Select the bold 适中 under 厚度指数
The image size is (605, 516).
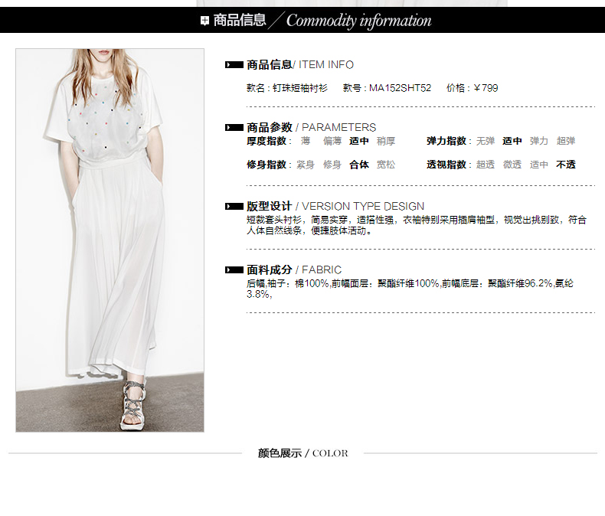pyautogui.click(x=359, y=141)
